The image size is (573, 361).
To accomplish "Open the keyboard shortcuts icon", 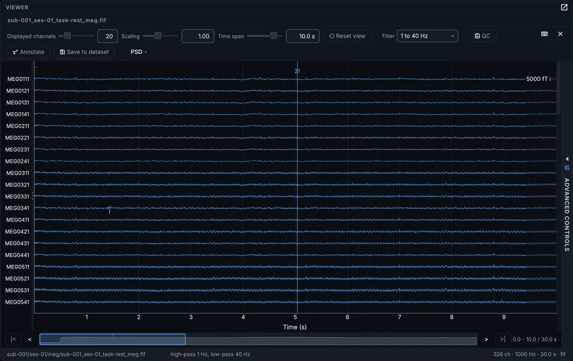I will tap(545, 34).
